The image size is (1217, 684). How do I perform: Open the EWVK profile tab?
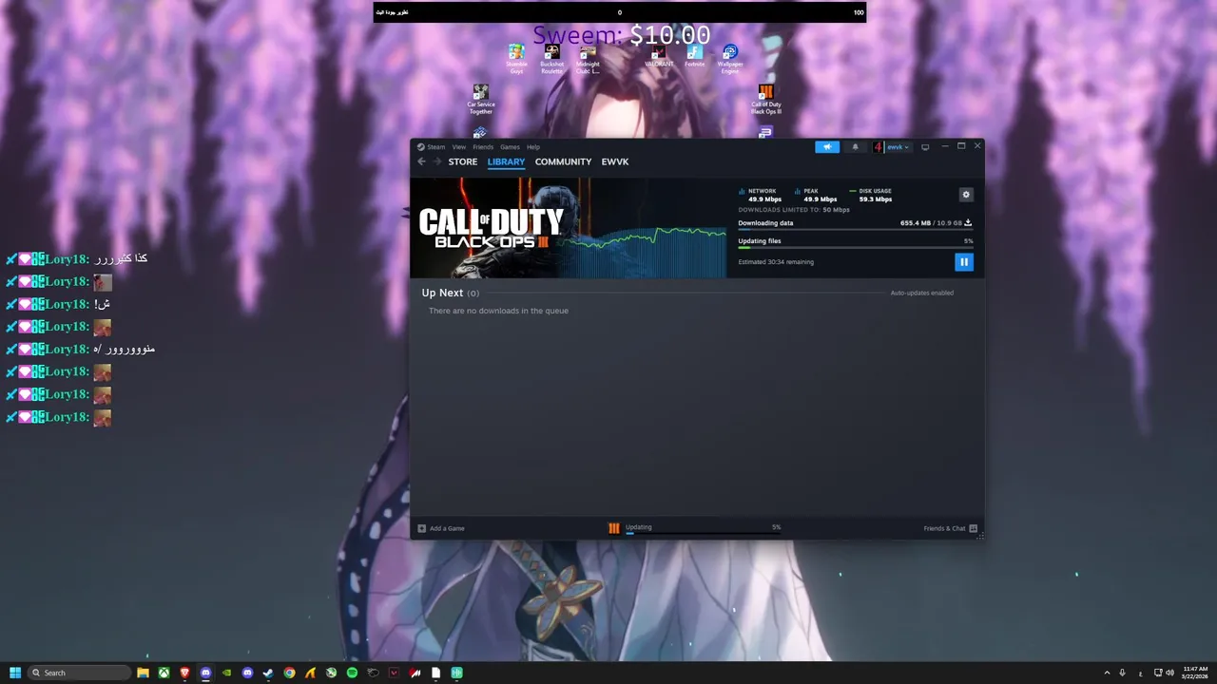click(615, 161)
